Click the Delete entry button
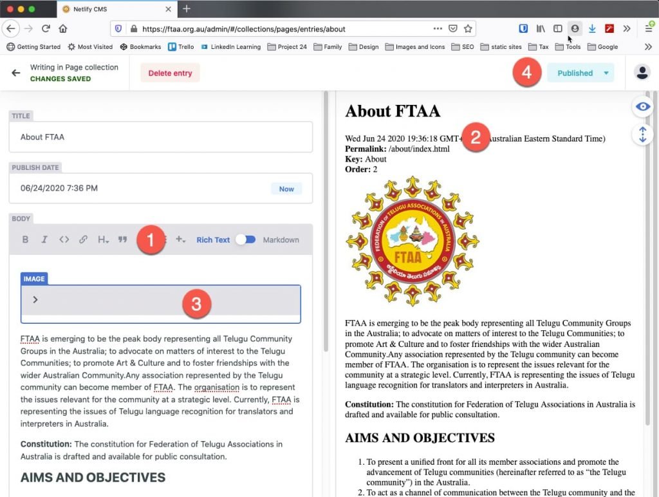 point(170,73)
